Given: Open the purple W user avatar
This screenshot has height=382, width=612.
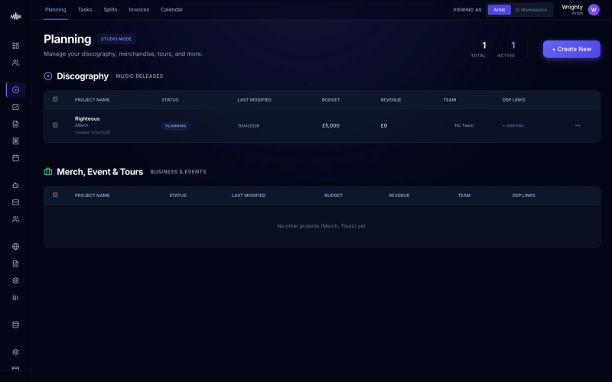Looking at the screenshot, I should pos(594,10).
